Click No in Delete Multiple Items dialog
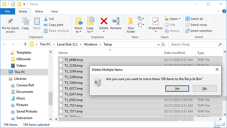Image resolution: width=227 pixels, height=128 pixels. pos(205,88)
